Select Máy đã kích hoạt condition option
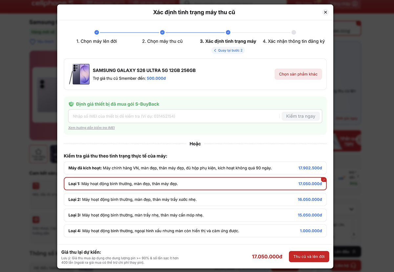 195,168
